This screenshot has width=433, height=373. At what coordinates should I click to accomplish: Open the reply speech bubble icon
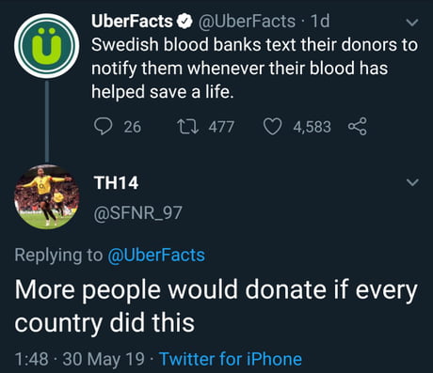(103, 127)
